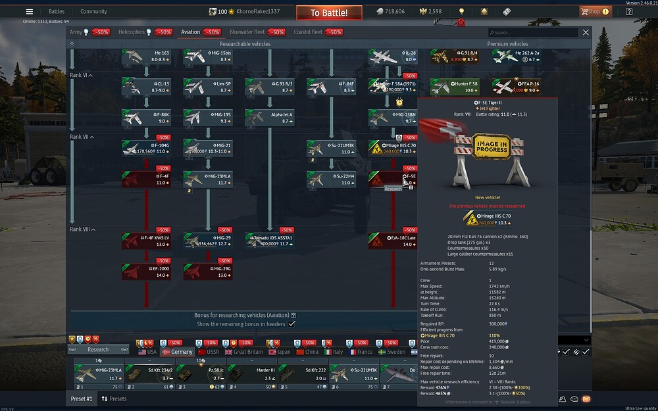The height and width of the screenshot is (411, 658).
Task: Select the F/A-18C Late vehicle card
Action: pos(393,241)
